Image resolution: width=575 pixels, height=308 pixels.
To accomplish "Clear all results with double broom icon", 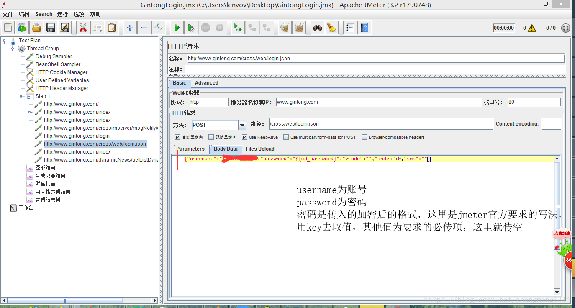I will point(299,28).
